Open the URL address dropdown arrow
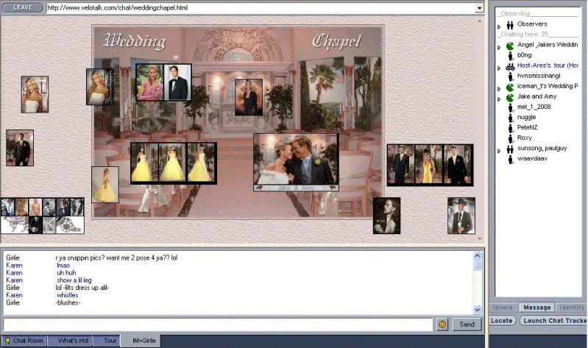Viewport: 588px width, 348px height. point(479,8)
